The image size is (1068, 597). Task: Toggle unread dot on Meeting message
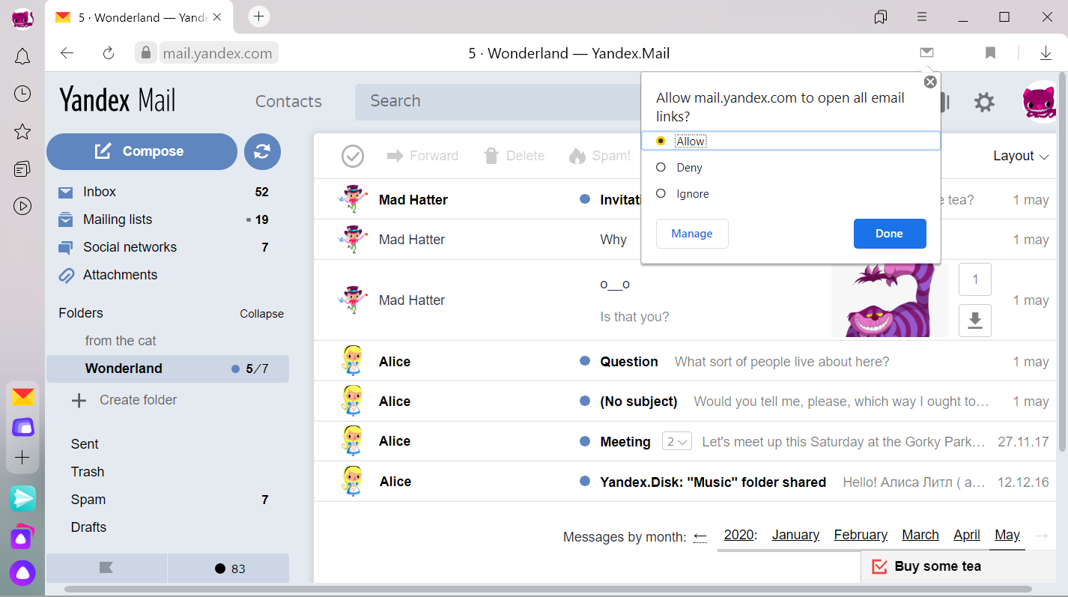pos(585,441)
